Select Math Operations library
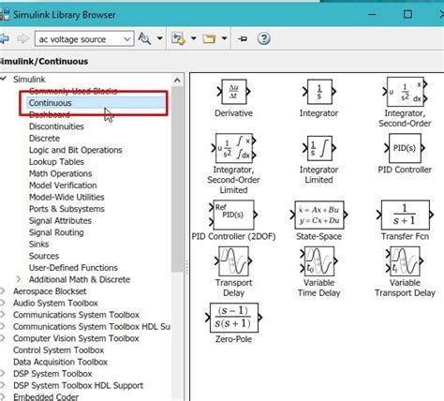The width and height of the screenshot is (444, 401). [61, 173]
